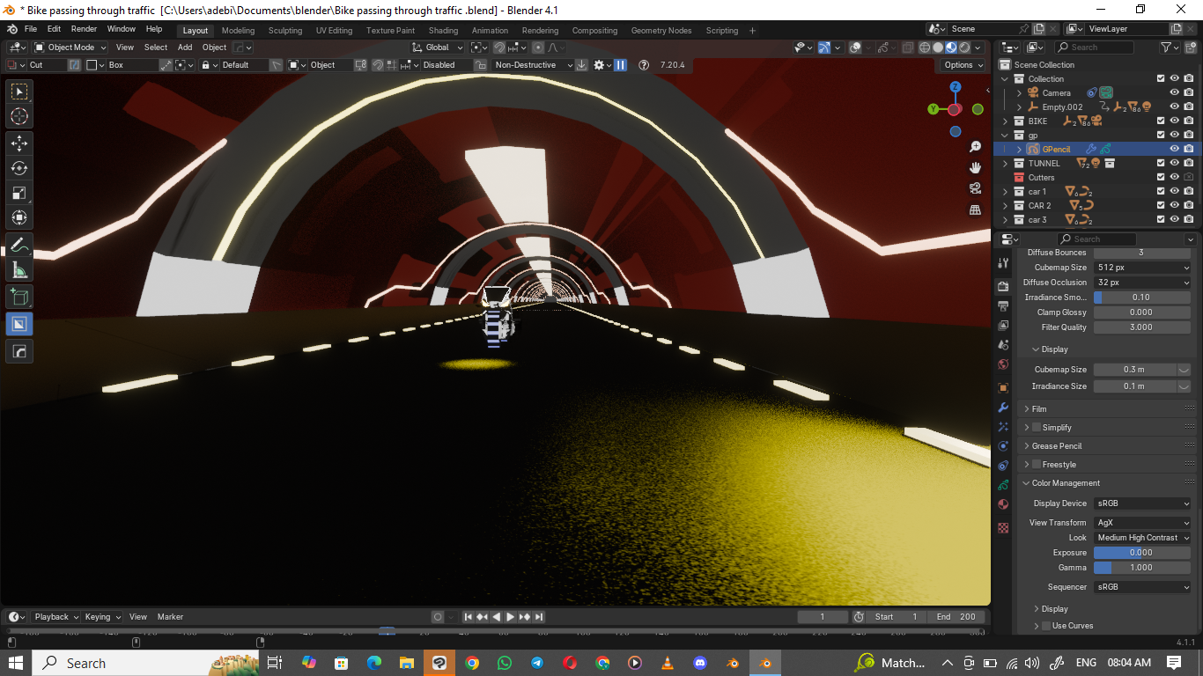Screen dimensions: 1203x676
Task: Open the Output properties tab
Action: point(1003,306)
